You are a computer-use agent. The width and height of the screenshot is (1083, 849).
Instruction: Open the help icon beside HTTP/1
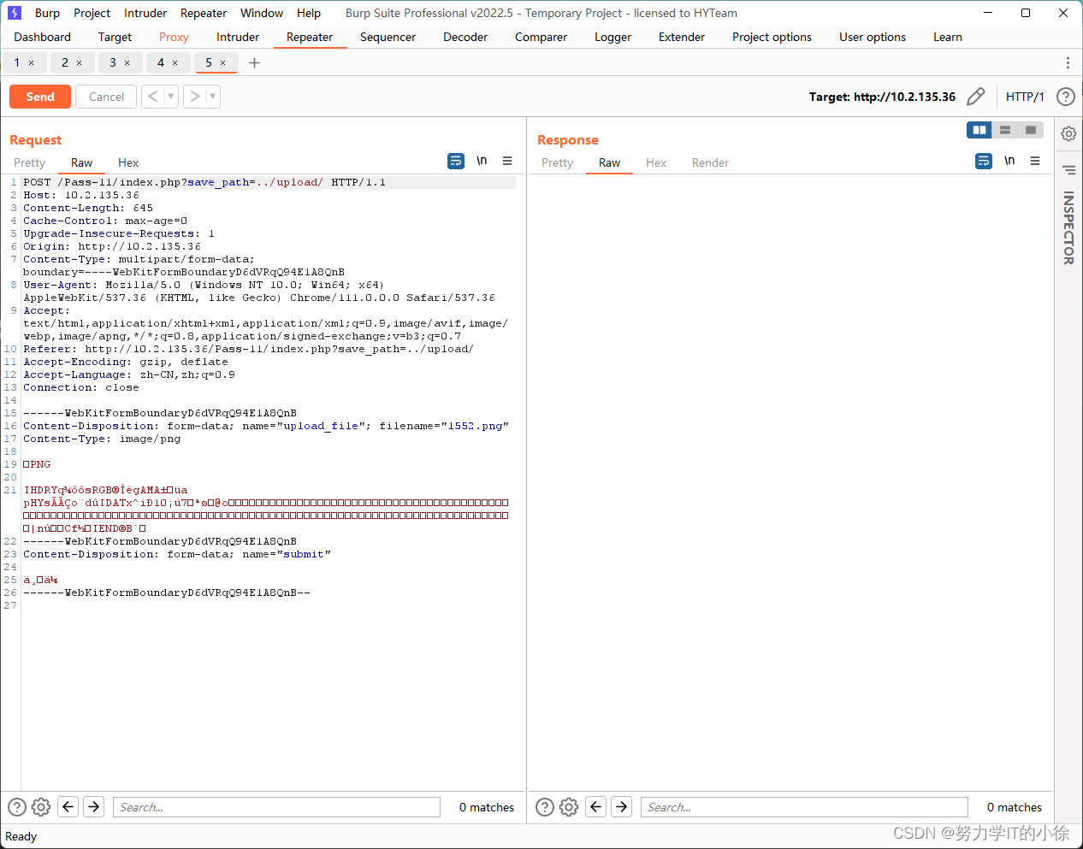[x=1065, y=97]
